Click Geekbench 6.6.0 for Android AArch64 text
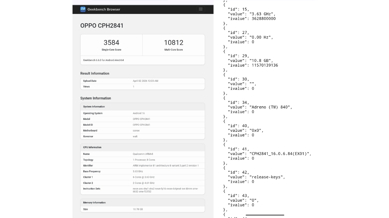The image size is (389, 218). point(103,60)
